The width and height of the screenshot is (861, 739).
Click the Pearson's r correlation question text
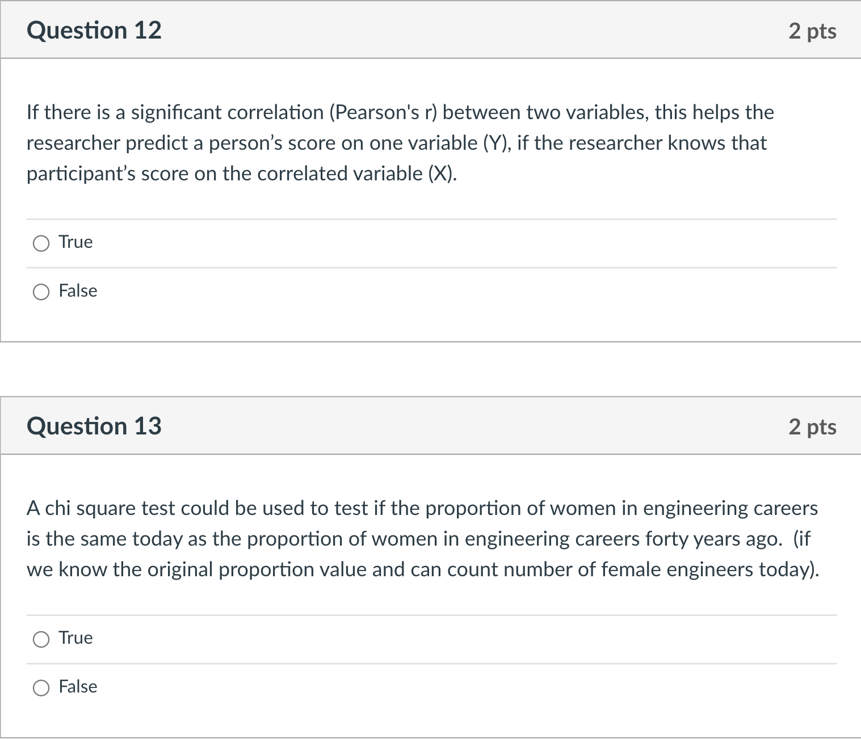pyautogui.click(x=397, y=143)
